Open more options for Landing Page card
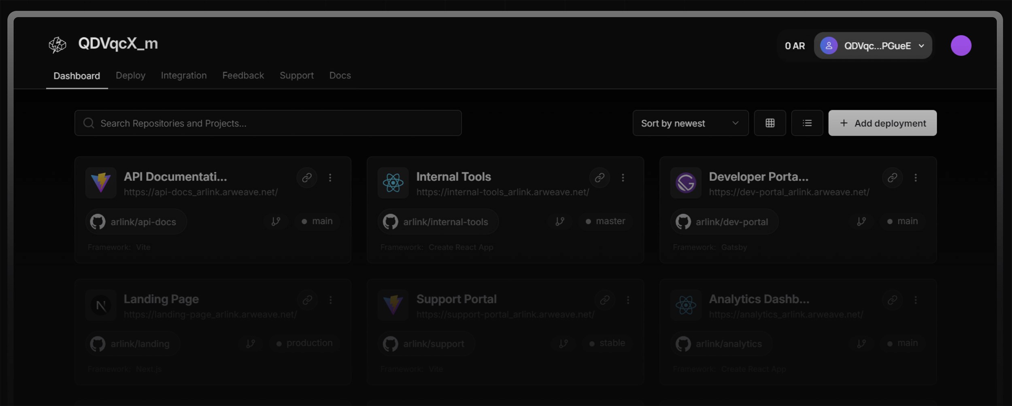 [x=330, y=300]
